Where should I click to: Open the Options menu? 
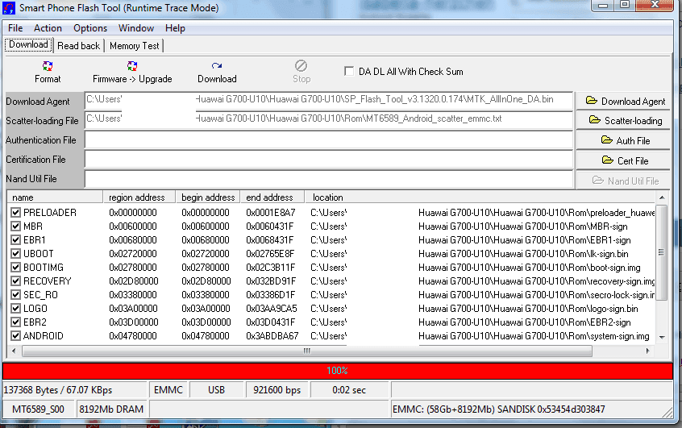[90, 28]
